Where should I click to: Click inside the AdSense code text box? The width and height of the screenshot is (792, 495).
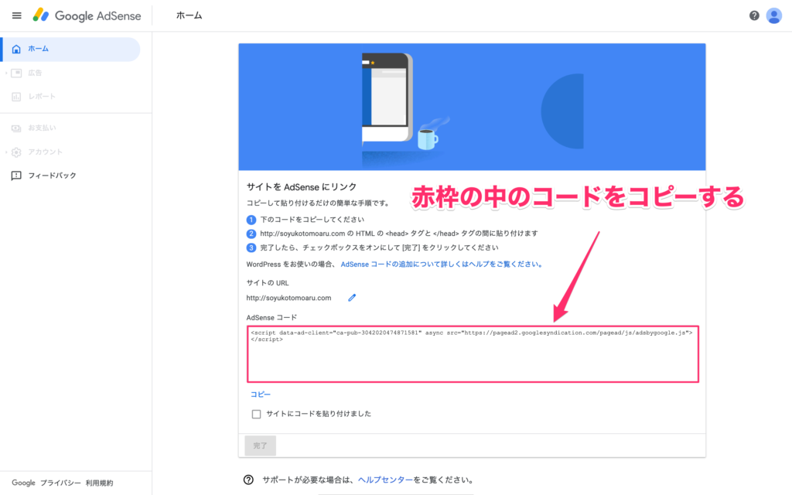[473, 354]
